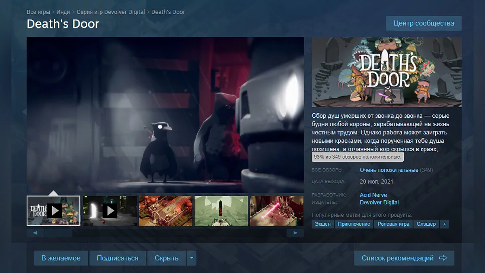Click Подписаться to follow the game
Screen dimensions: 485x273
(x=118, y=258)
